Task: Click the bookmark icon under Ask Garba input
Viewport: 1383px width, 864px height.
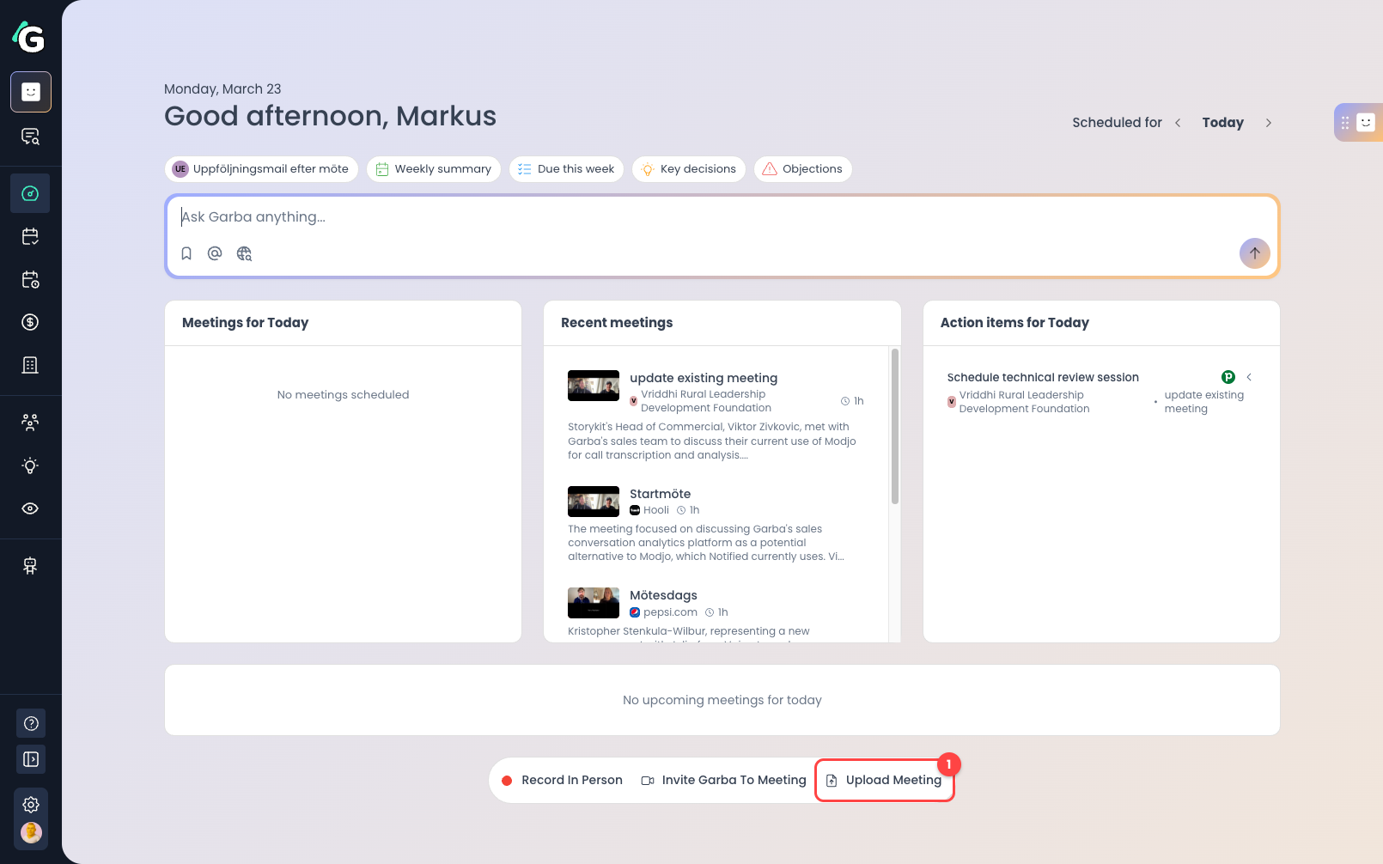Action: tap(186, 253)
